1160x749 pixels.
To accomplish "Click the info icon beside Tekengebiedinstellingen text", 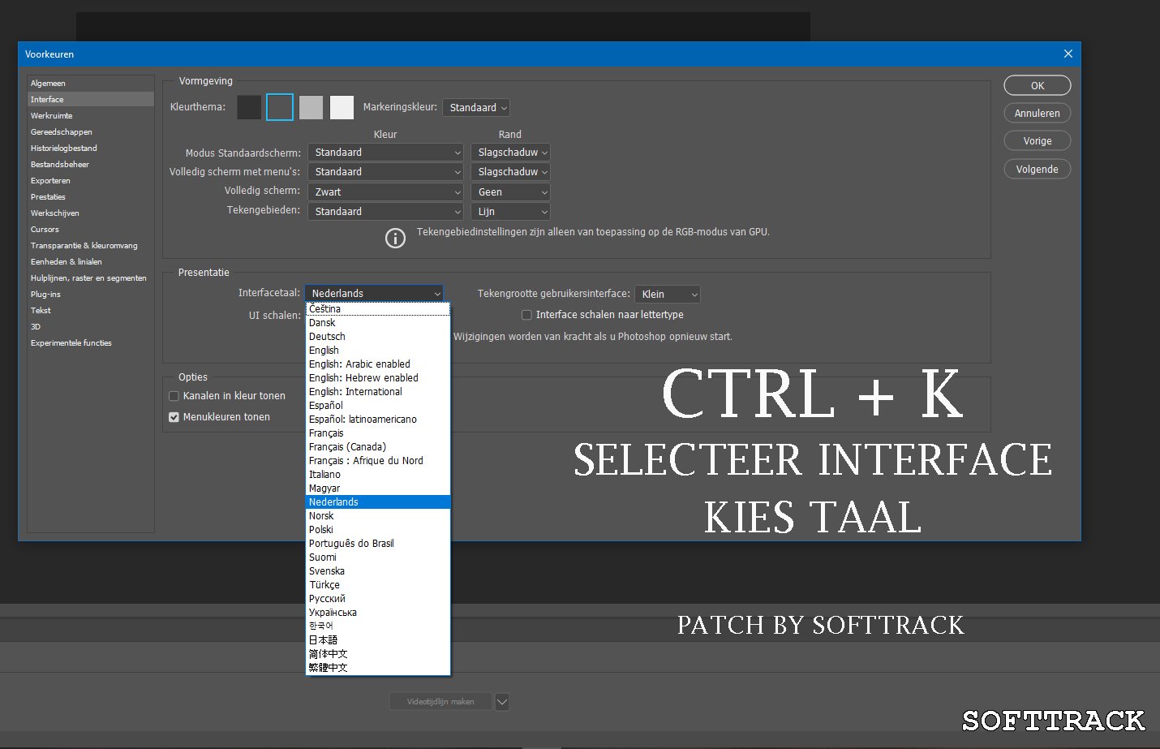I will [x=395, y=238].
